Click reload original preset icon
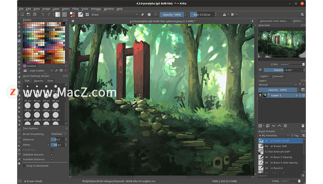323x184 pixels. click(156, 15)
